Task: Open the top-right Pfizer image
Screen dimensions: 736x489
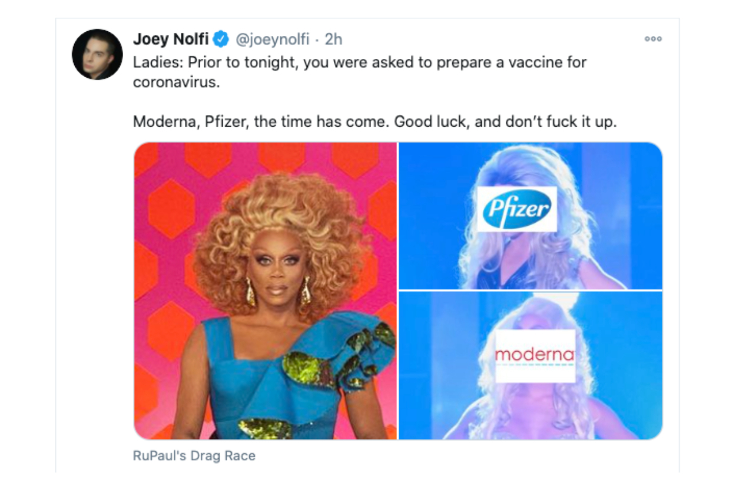Action: point(531,216)
